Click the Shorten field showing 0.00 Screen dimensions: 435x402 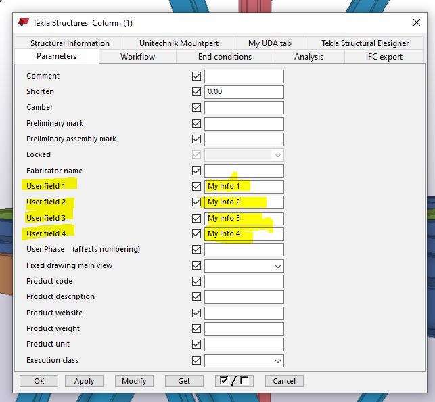pos(244,92)
